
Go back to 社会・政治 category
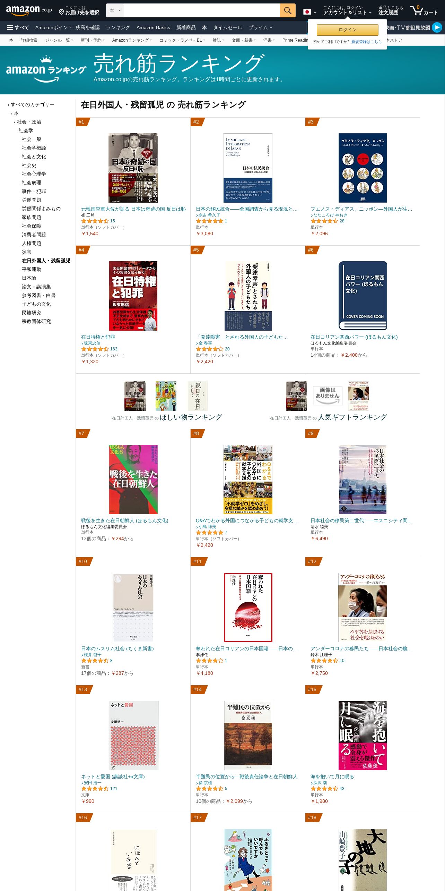pos(29,122)
